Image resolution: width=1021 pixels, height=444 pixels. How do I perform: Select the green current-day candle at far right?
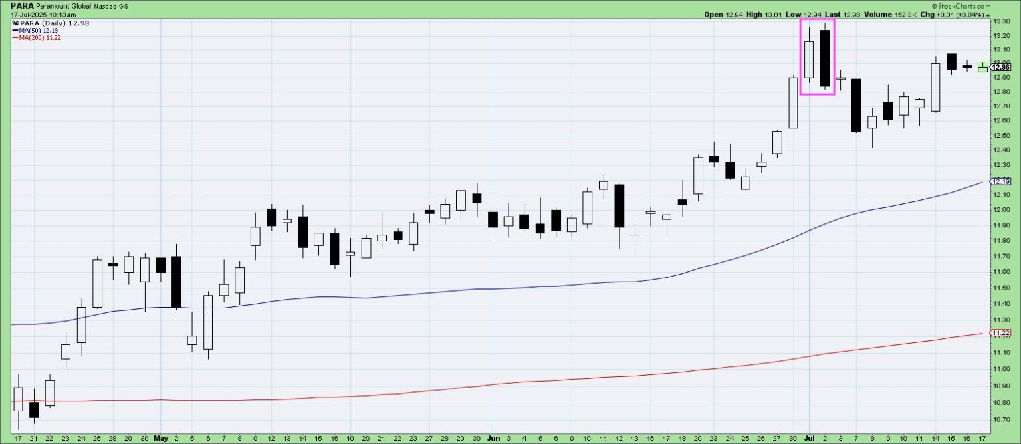point(982,67)
